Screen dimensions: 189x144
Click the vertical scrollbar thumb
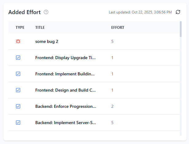(x=181, y=29)
